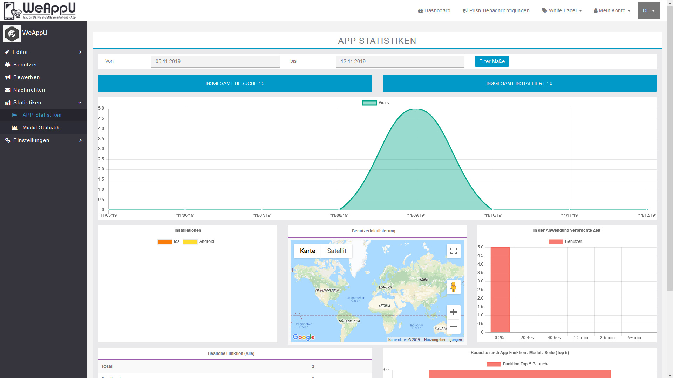Screen dimensions: 673x378
Task: Open the Bewerben sidebar item
Action: coord(43,77)
